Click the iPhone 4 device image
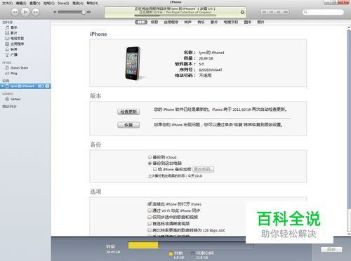 (x=133, y=63)
